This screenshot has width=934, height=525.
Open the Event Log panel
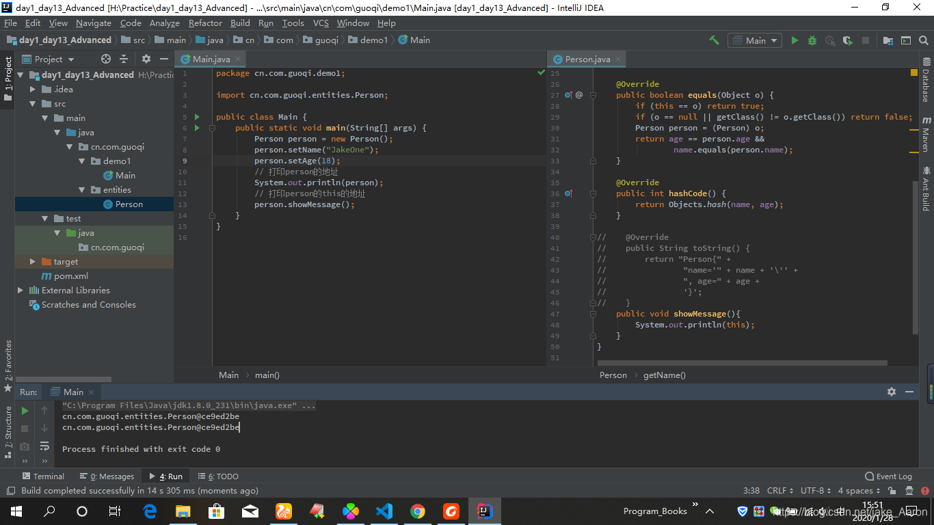coord(889,476)
